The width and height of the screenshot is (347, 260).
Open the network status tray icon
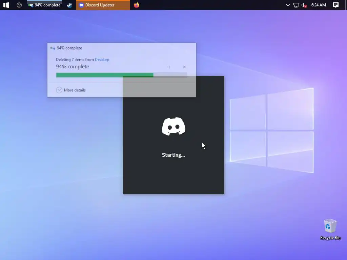click(296, 5)
